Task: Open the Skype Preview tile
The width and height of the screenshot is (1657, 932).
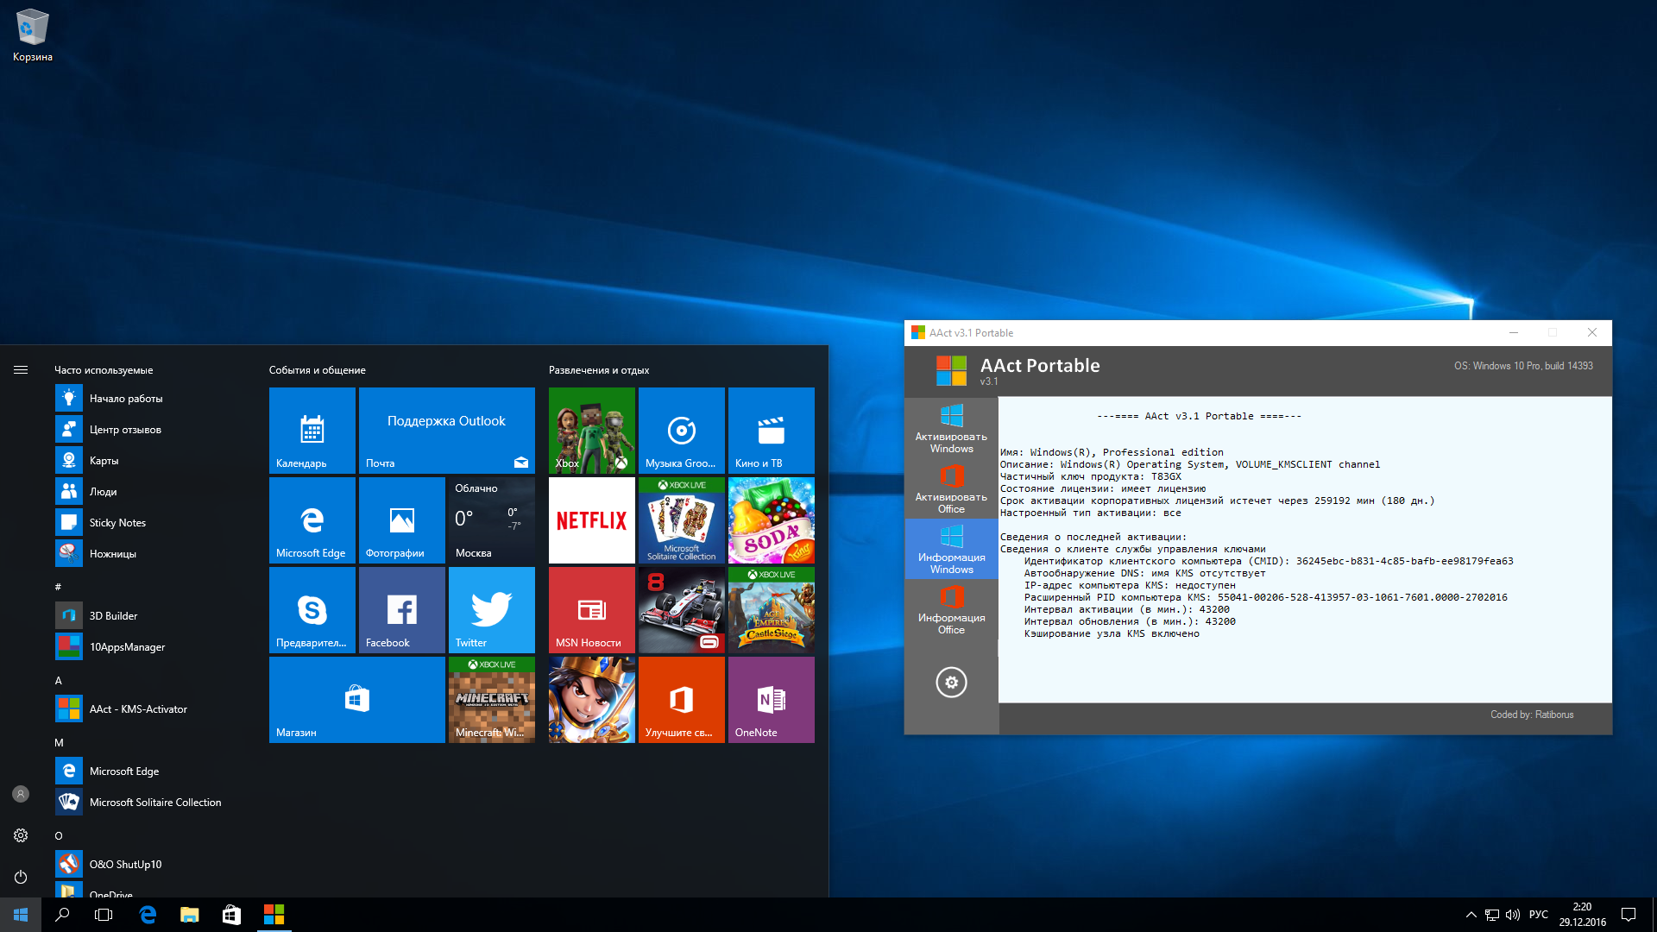Action: point(312,610)
